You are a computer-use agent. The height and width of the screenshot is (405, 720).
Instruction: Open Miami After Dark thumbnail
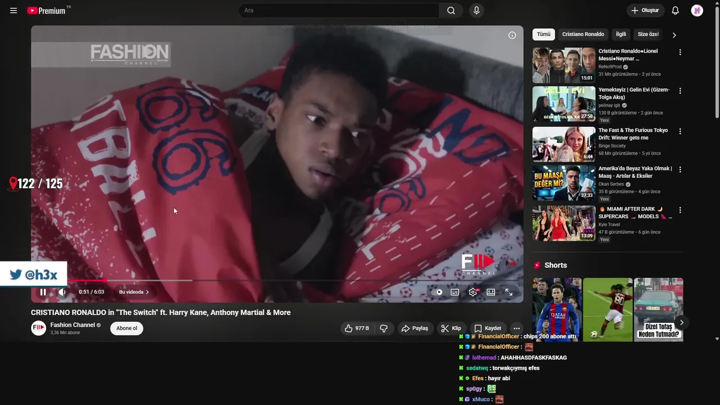coord(564,223)
